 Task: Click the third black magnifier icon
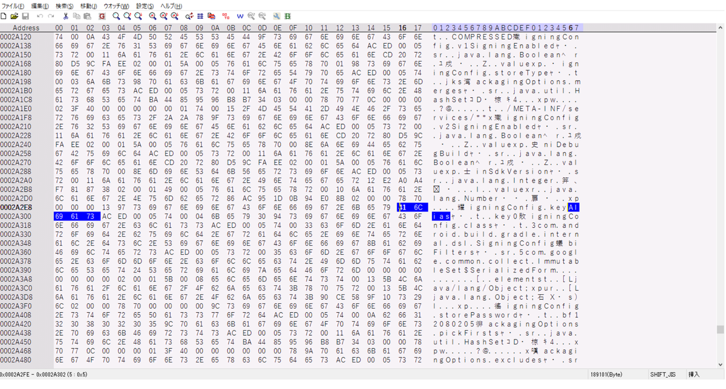[138, 16]
